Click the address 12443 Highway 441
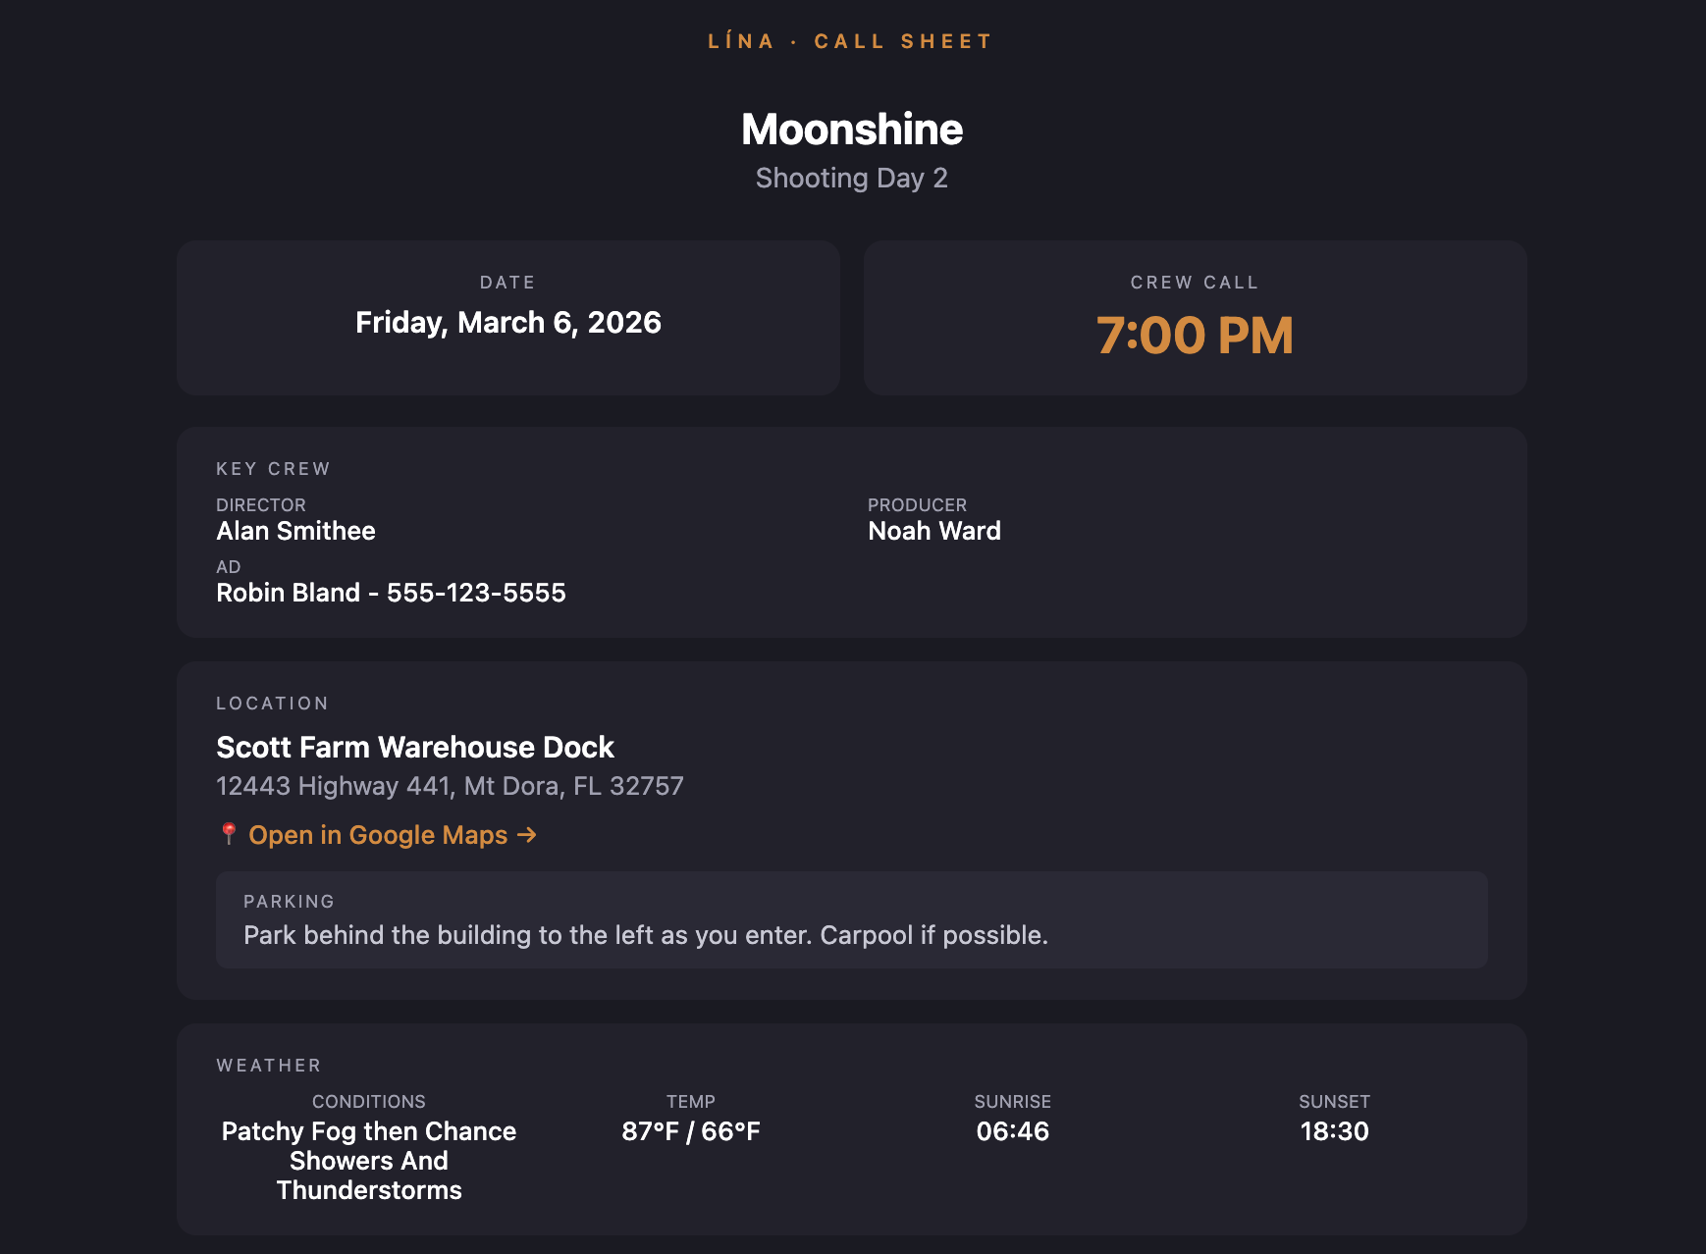 coord(450,785)
